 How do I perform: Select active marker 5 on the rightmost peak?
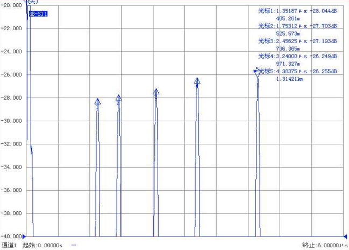coord(258,72)
